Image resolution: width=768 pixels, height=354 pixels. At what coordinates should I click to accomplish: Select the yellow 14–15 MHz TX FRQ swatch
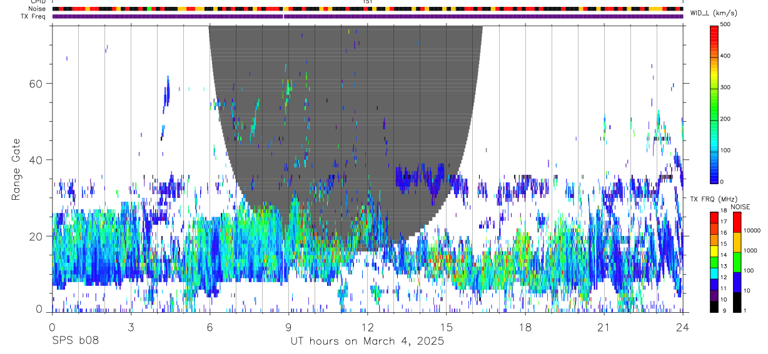tap(714, 251)
